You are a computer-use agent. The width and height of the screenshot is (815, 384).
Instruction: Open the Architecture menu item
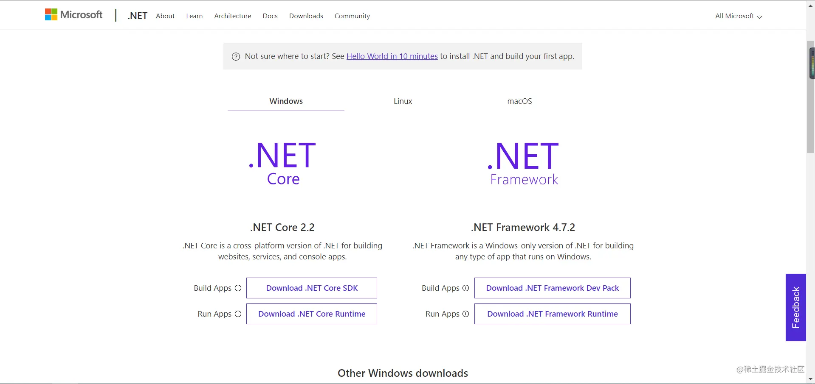click(x=232, y=16)
